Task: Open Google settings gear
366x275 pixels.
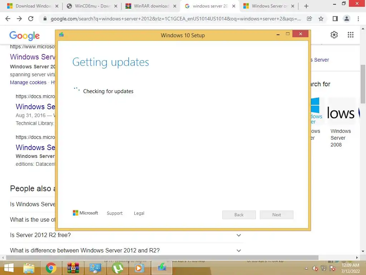Action: pyautogui.click(x=334, y=35)
